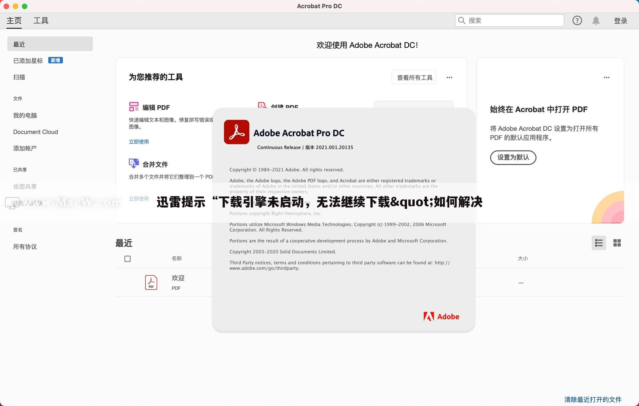639x406 pixels.
Task: Click the search magnifier icon
Action: coord(462,20)
